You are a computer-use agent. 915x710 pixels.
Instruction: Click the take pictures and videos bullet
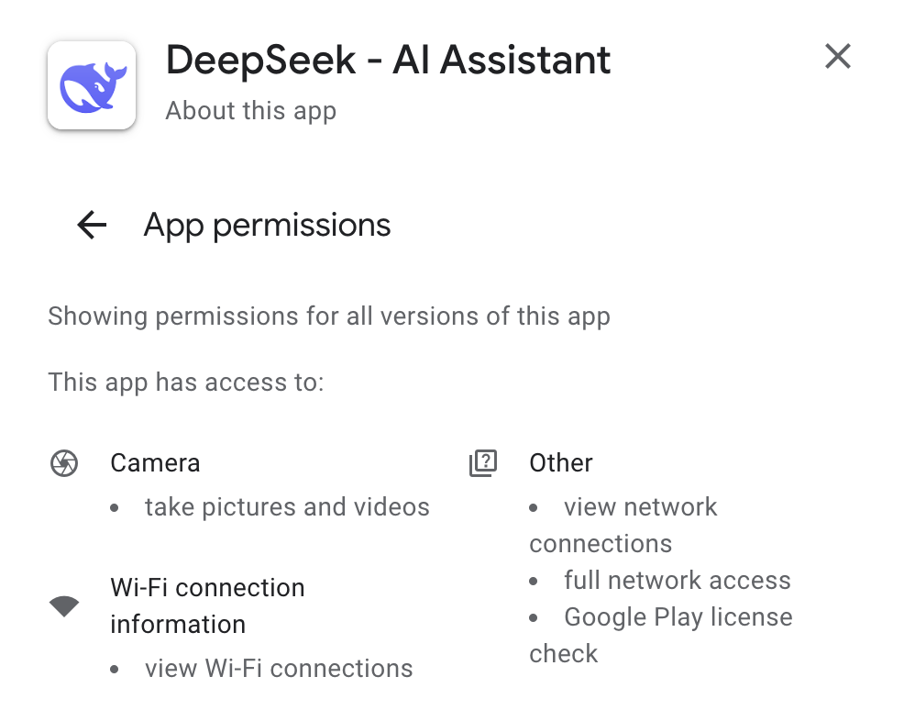(287, 506)
